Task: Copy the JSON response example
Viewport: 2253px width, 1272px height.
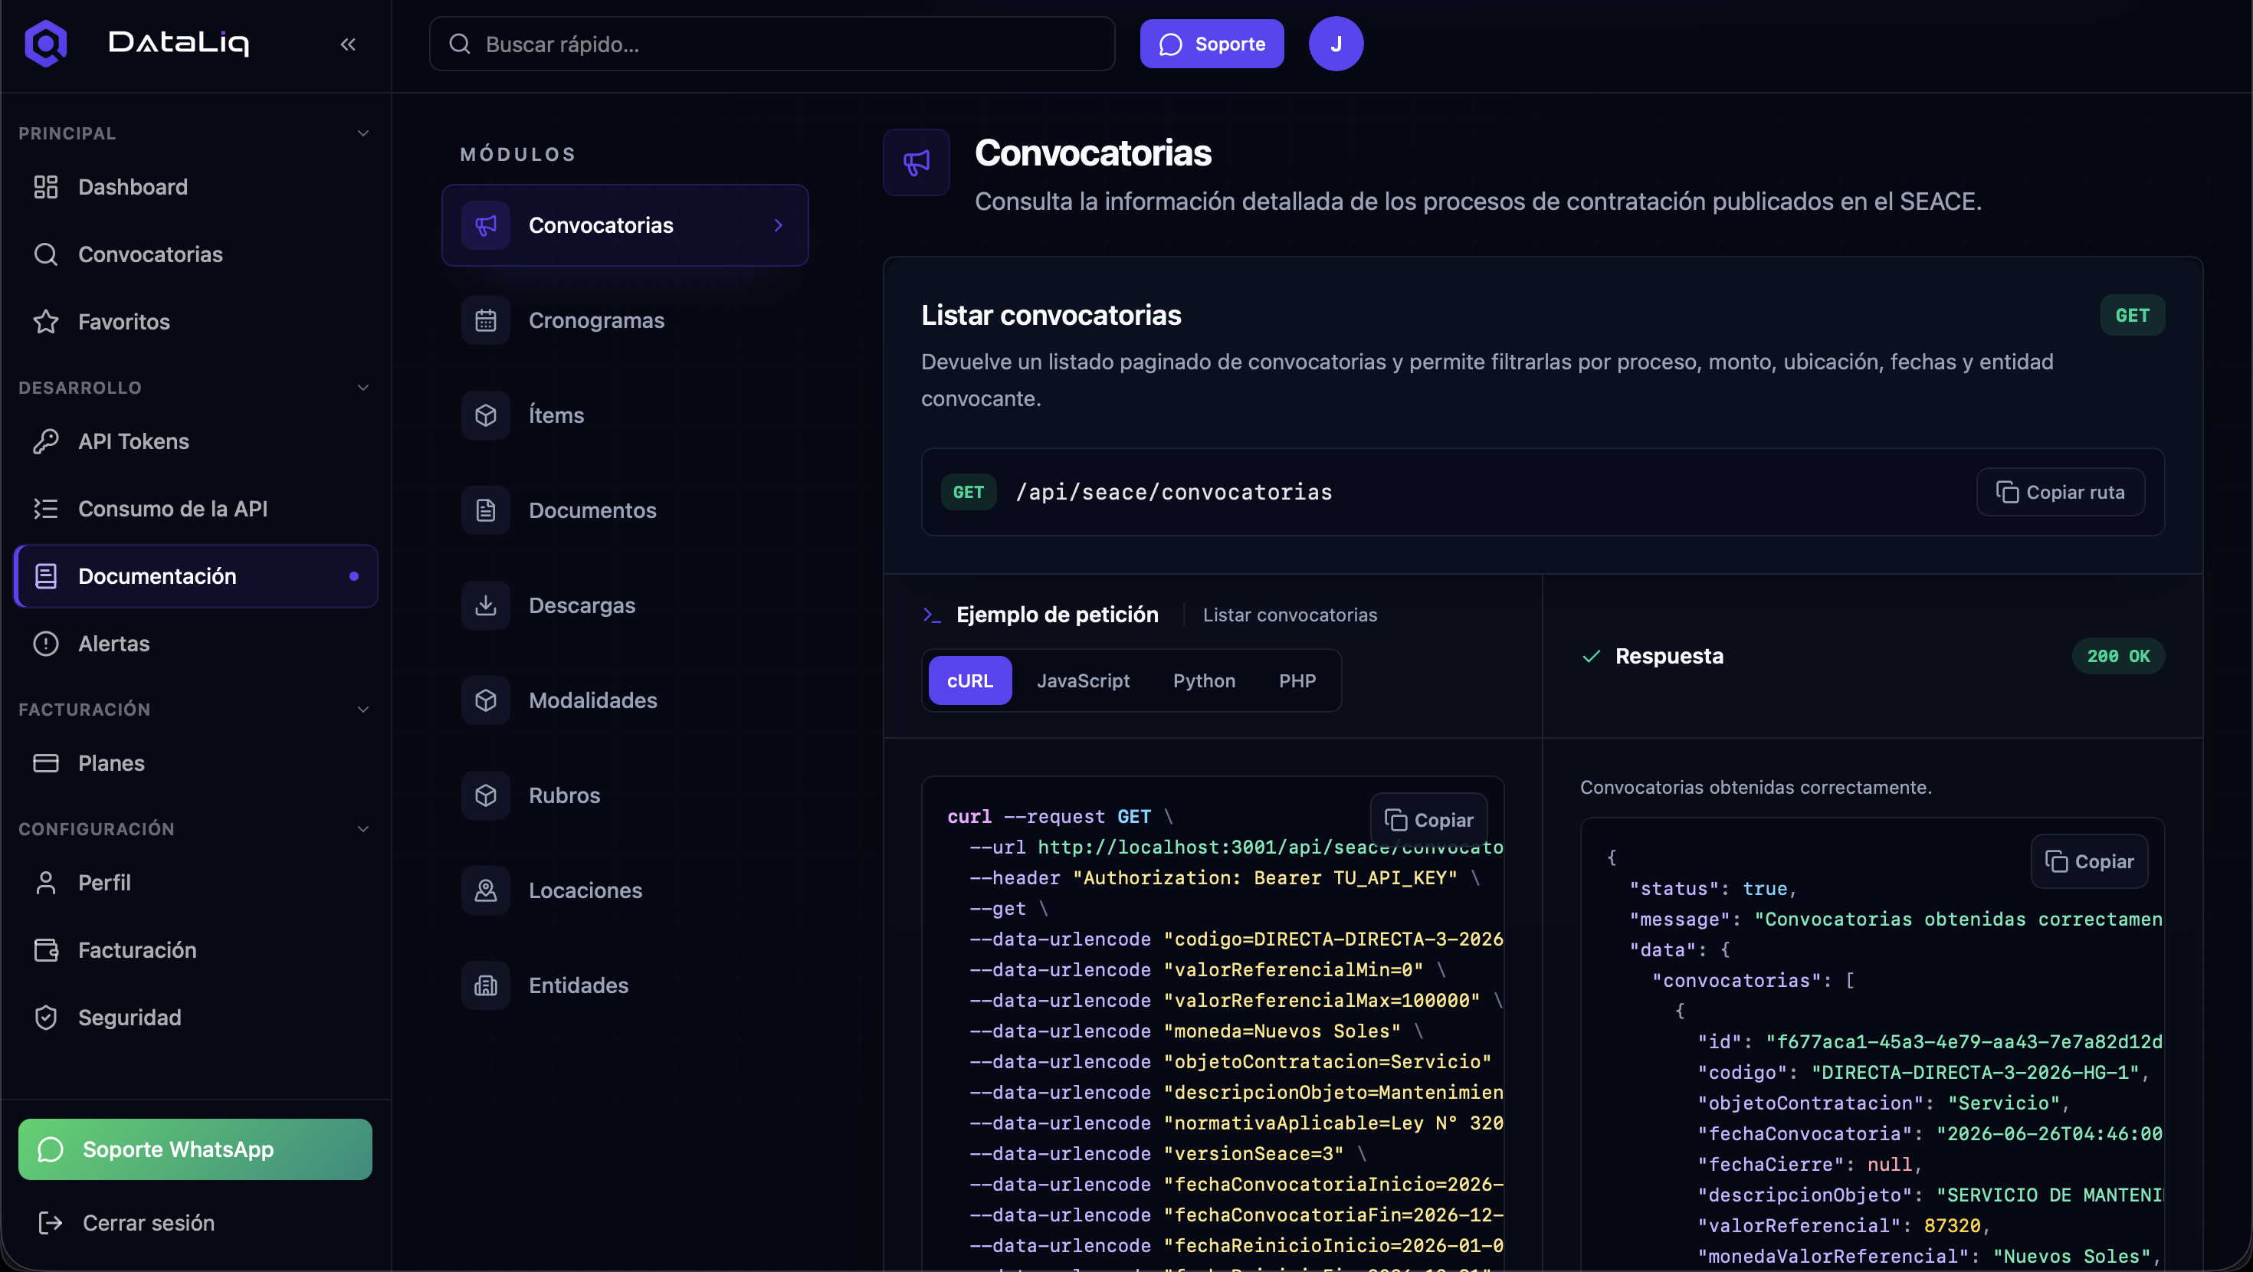Action: (x=2088, y=861)
